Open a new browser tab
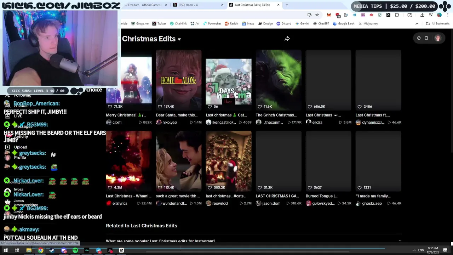The width and height of the screenshot is (453, 255). [287, 5]
